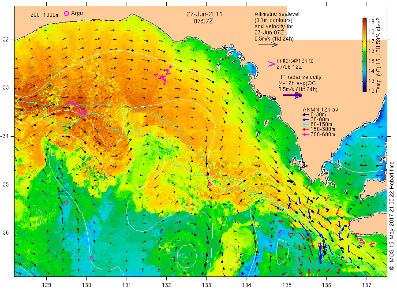
Task: Click the magenta 300-600m ANMN arrow symbol
Action: pyautogui.click(x=306, y=134)
